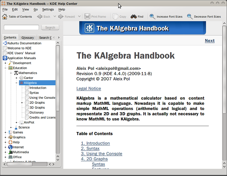Click the search text input field
Image resolution: width=227 pixels, height=176 pixels.
coord(21,27)
